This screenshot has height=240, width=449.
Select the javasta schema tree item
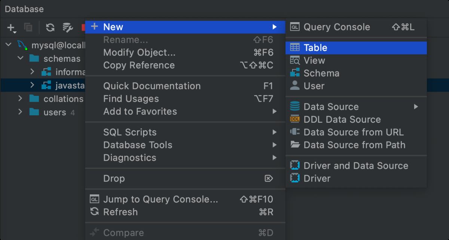70,85
